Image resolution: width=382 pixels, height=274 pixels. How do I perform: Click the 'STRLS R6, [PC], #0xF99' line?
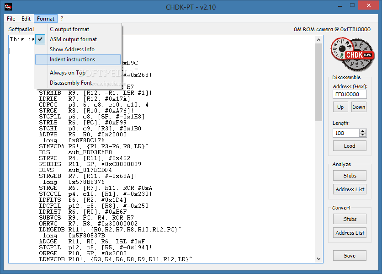click(83, 123)
